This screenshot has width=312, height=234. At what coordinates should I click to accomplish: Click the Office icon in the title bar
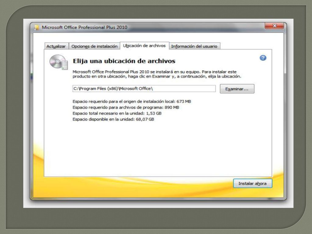37,27
